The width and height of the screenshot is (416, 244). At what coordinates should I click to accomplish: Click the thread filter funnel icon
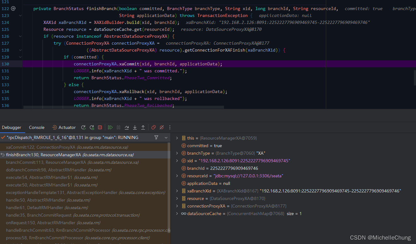(156, 137)
